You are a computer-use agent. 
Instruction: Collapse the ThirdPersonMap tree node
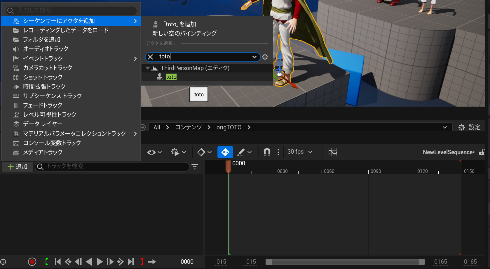(148, 68)
